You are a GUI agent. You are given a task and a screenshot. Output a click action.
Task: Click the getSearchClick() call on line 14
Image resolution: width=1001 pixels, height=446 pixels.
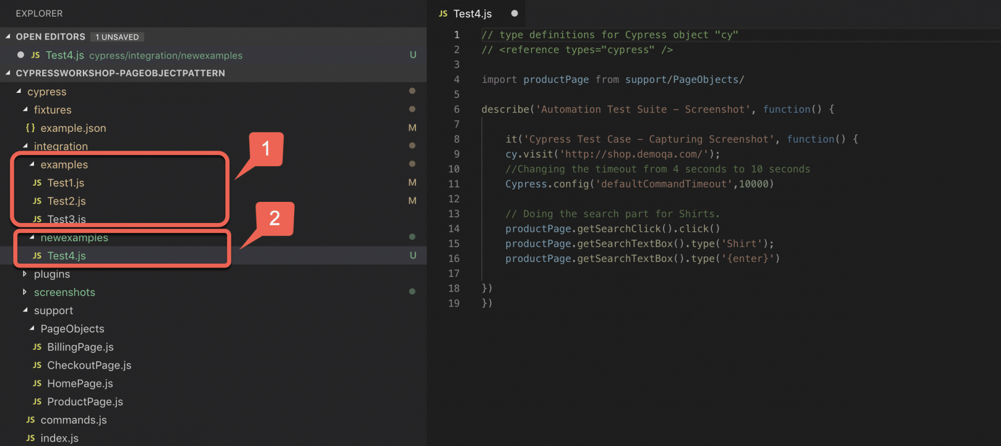(x=625, y=229)
